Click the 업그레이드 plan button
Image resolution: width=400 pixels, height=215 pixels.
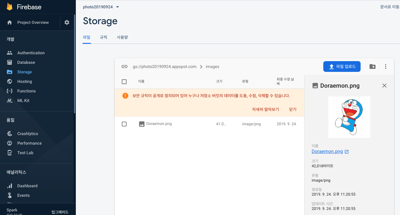click(x=60, y=212)
